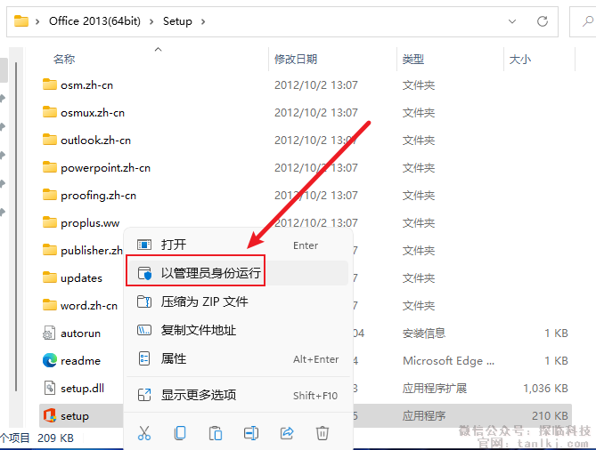Click the 1,036 KB size cell

tap(545, 388)
